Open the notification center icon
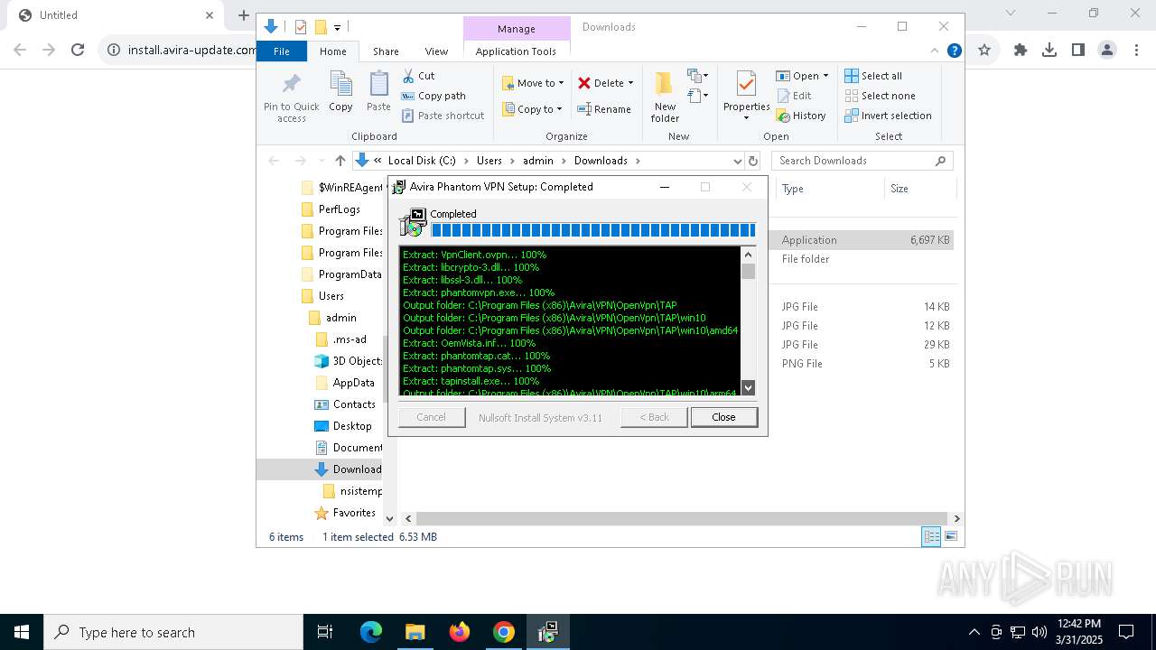 (1126, 632)
